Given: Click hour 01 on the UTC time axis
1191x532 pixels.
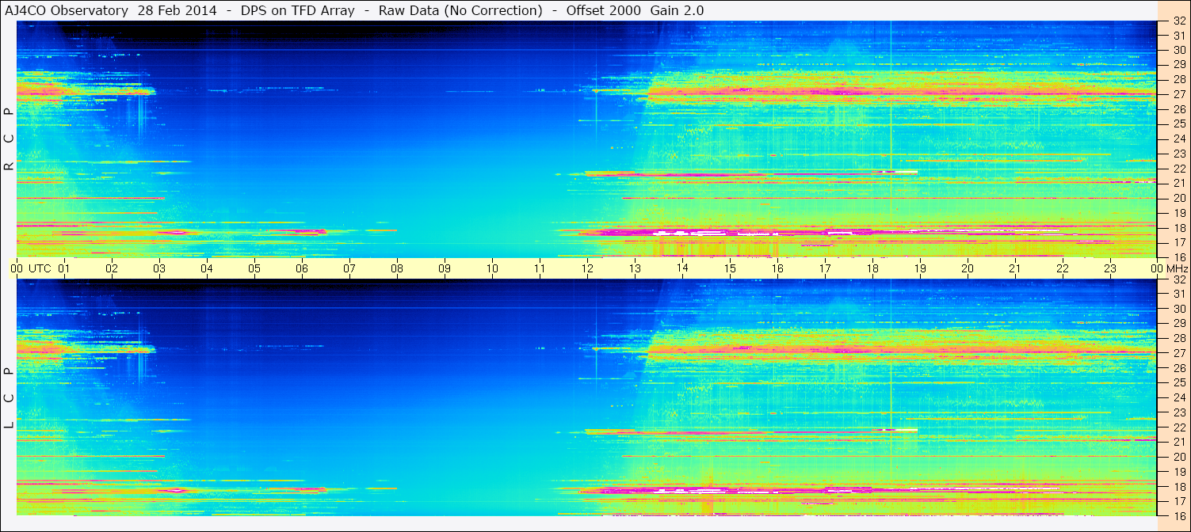Looking at the screenshot, I should [64, 268].
